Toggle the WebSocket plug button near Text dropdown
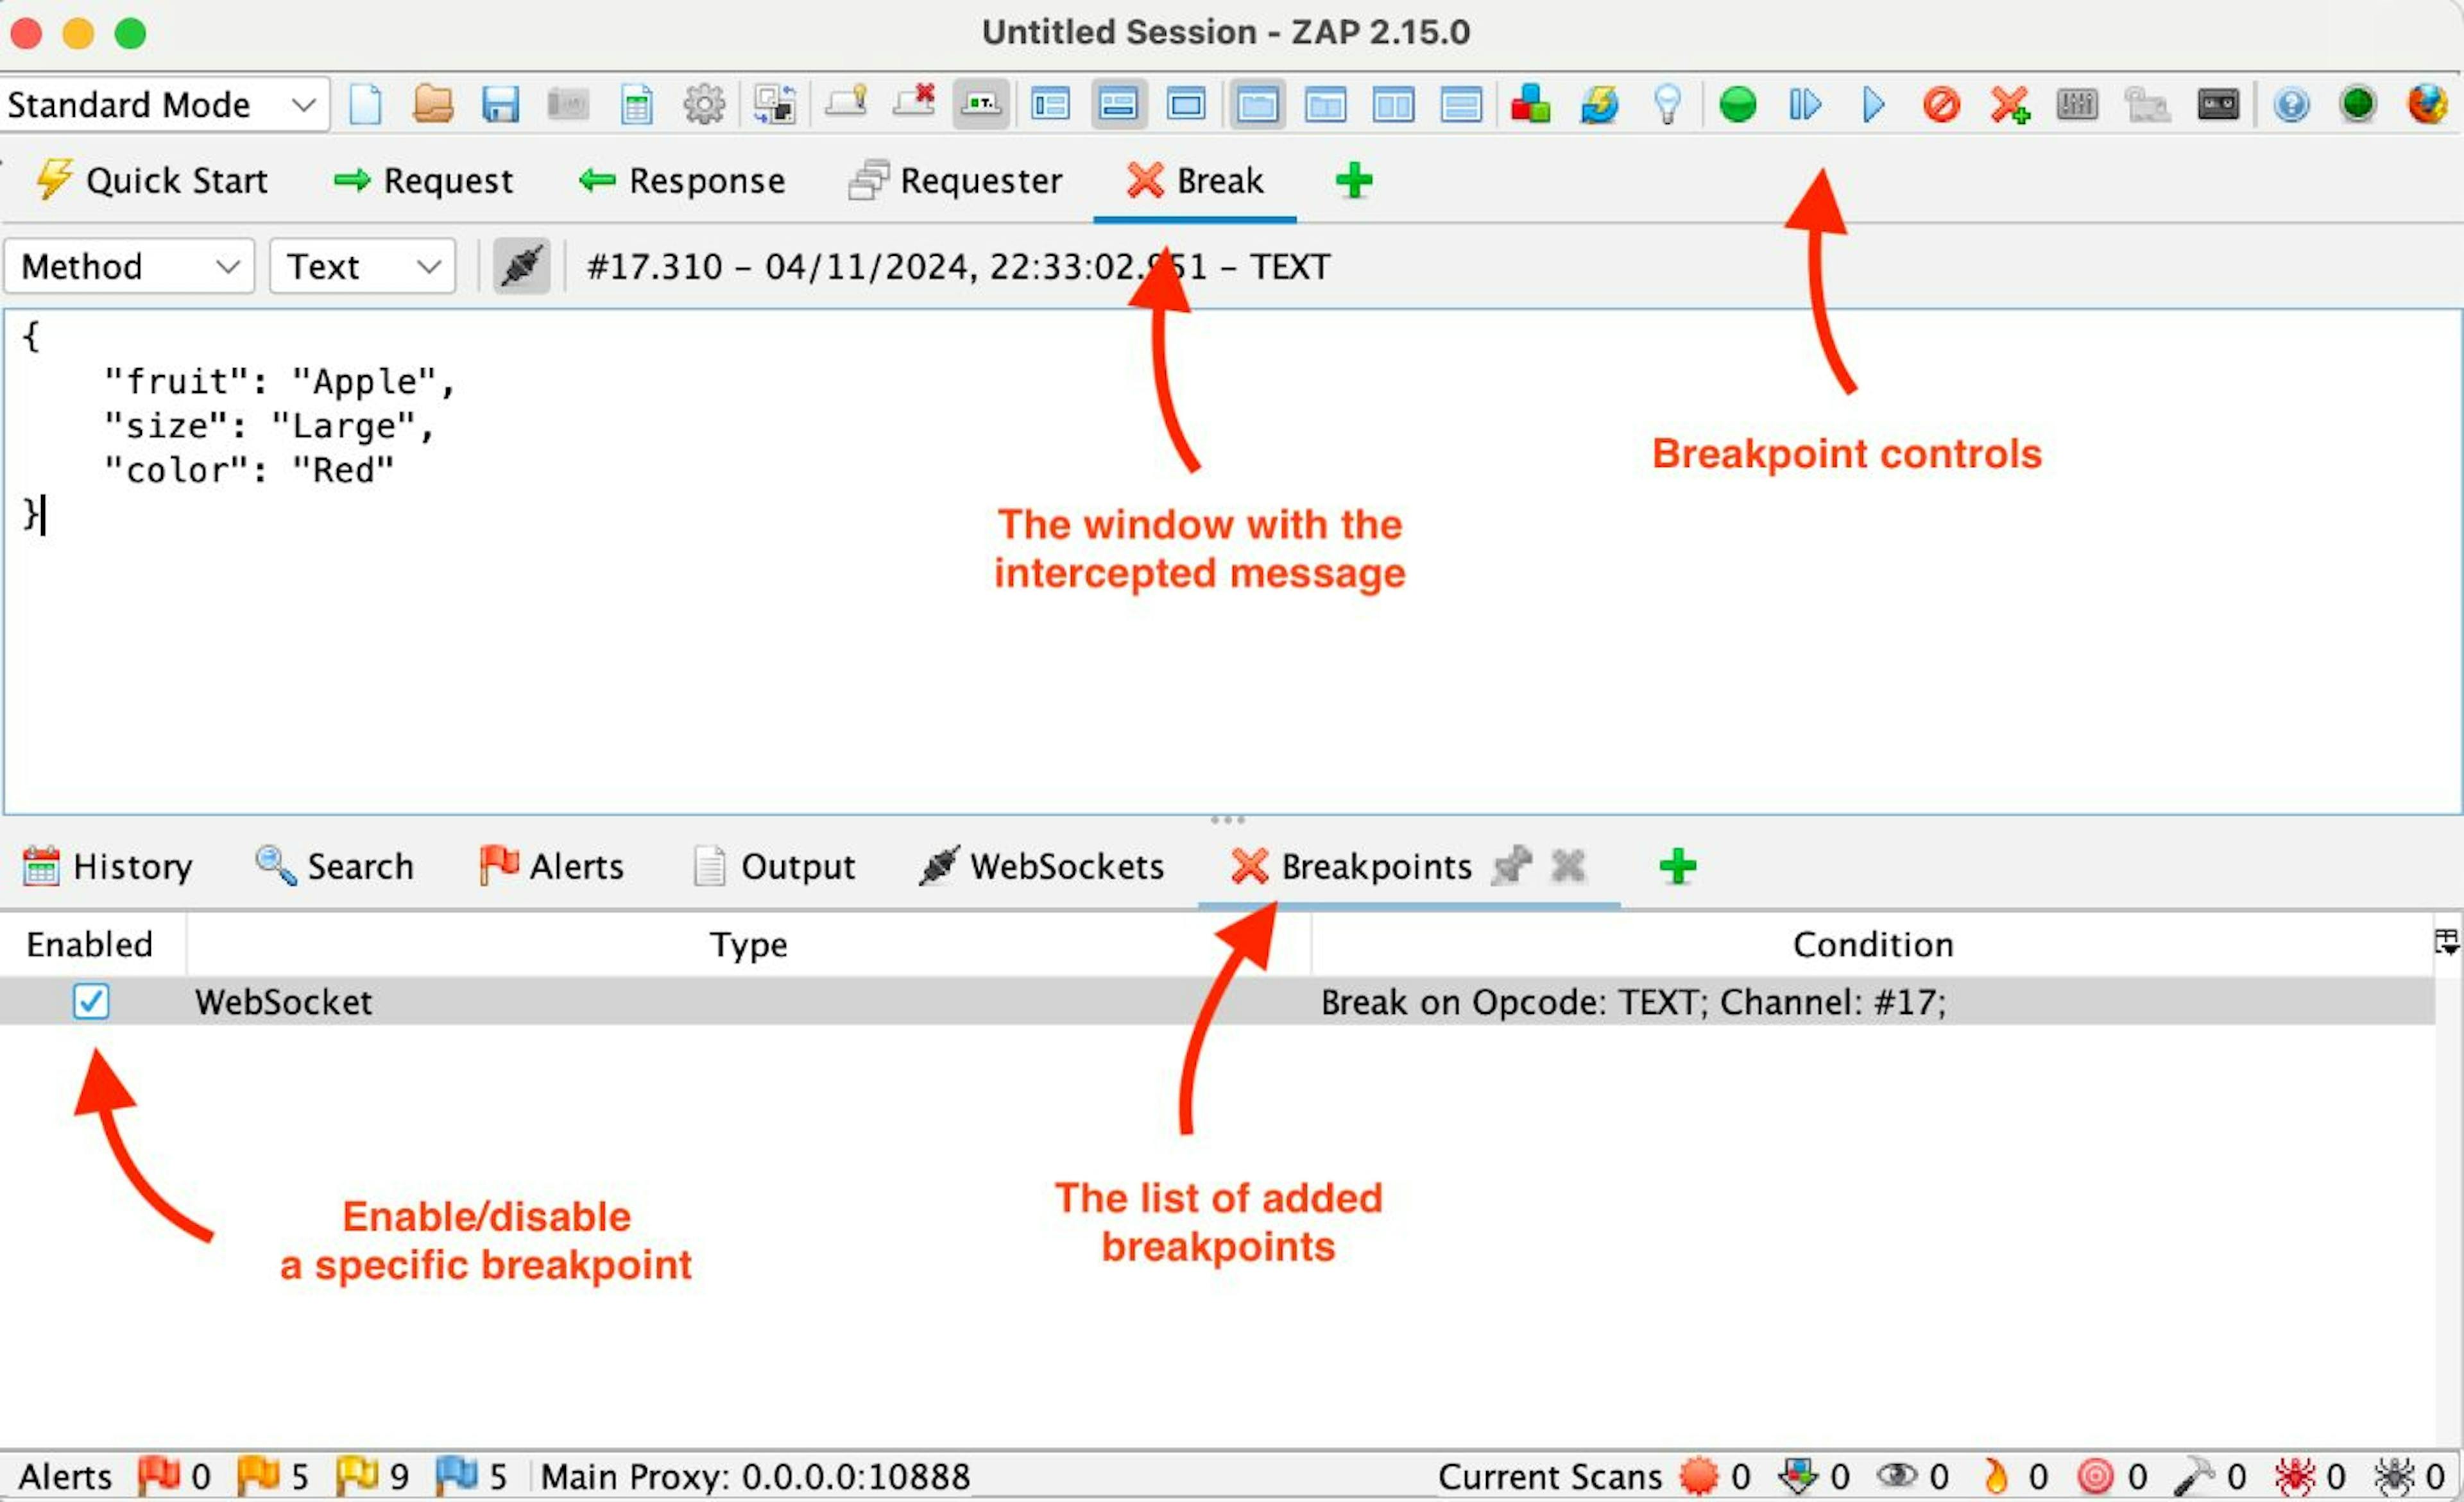Image resolution: width=2464 pixels, height=1502 pixels. [522, 267]
